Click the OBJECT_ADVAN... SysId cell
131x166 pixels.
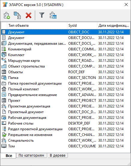click(82, 95)
